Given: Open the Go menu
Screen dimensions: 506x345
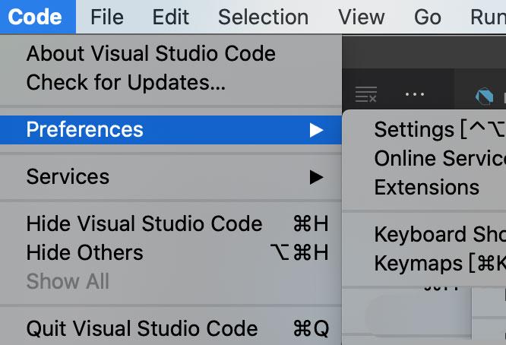Looking at the screenshot, I should [x=428, y=17].
